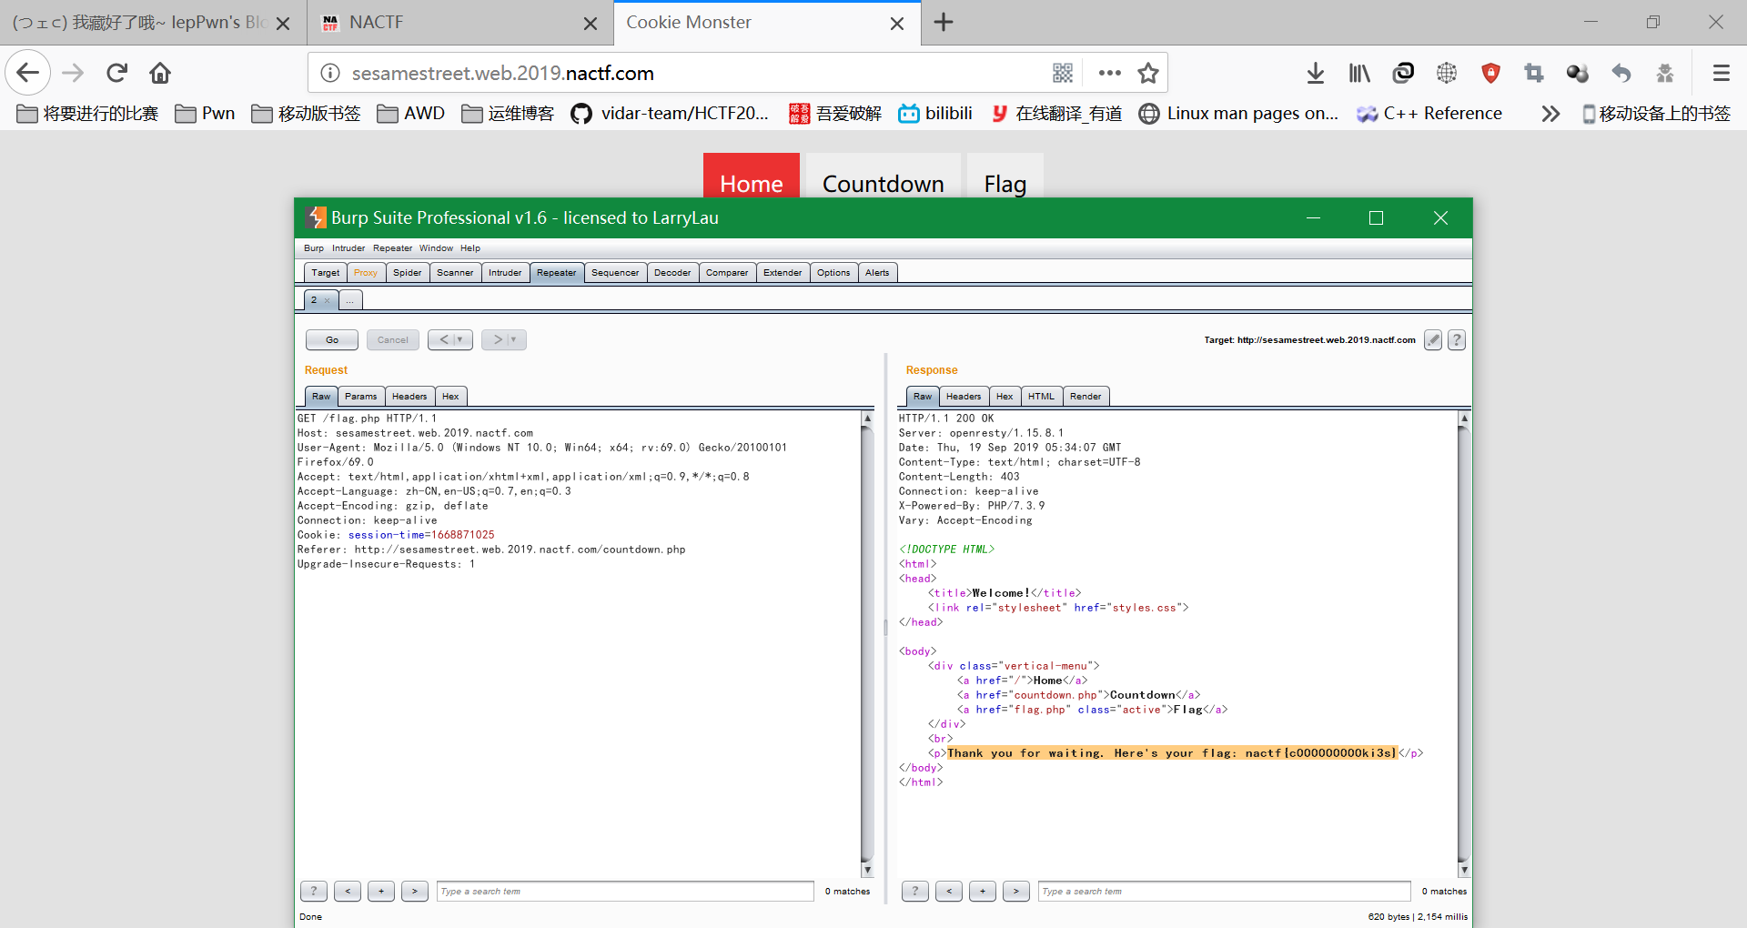Open the 运维博客 bookmarks folder
The height and width of the screenshot is (928, 1747).
pos(508,114)
